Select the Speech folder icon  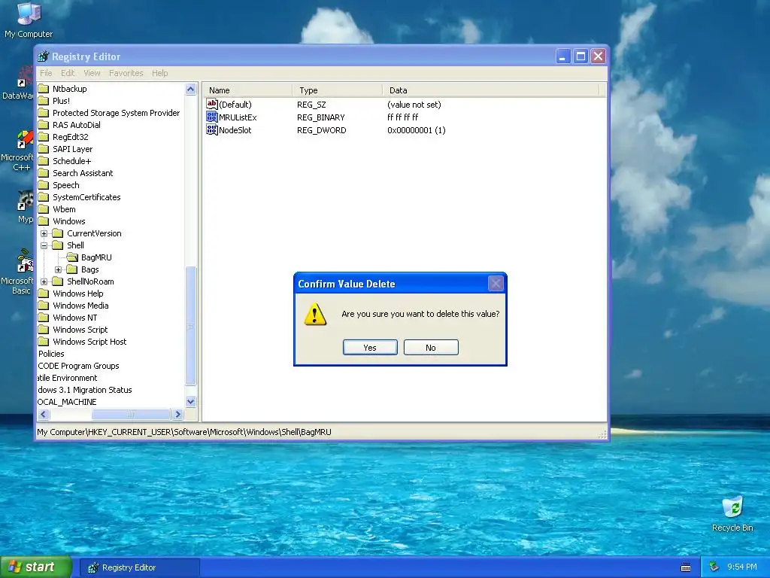click(44, 185)
